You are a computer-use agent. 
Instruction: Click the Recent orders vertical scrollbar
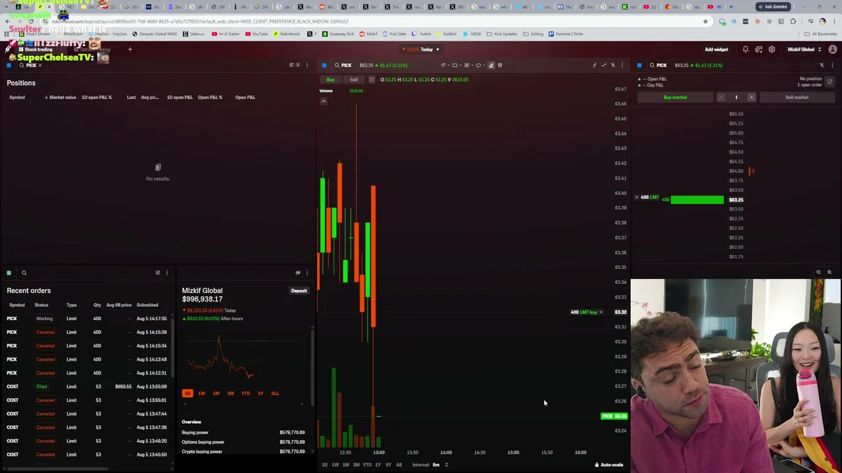coord(172,348)
